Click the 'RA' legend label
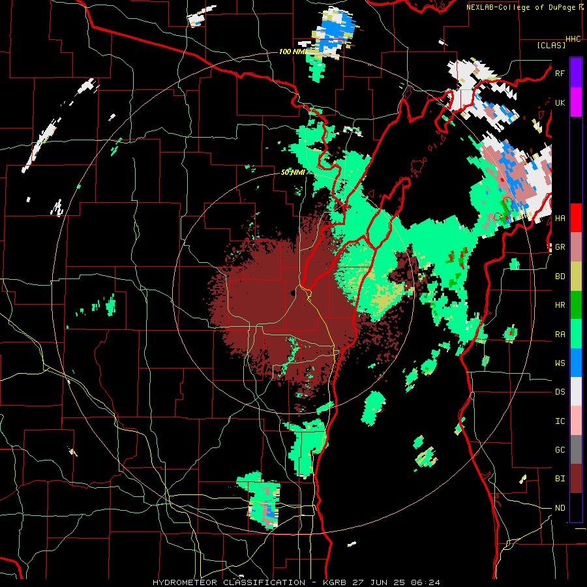The height and width of the screenshot is (587, 587). point(560,335)
